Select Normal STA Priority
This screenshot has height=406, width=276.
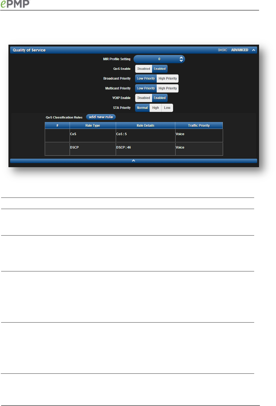(142, 108)
